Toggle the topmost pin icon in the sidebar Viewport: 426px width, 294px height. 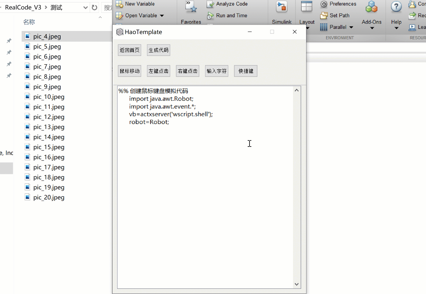[8, 40]
